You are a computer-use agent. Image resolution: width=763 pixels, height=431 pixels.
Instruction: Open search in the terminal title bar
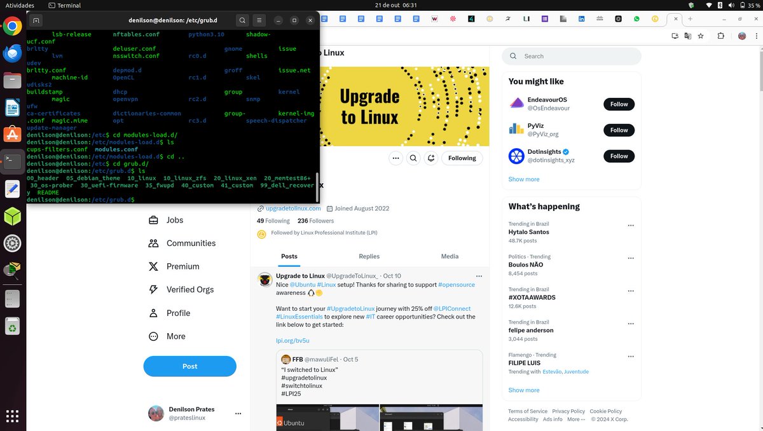242,20
